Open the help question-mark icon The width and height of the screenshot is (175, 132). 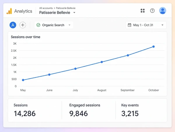coord(152,11)
